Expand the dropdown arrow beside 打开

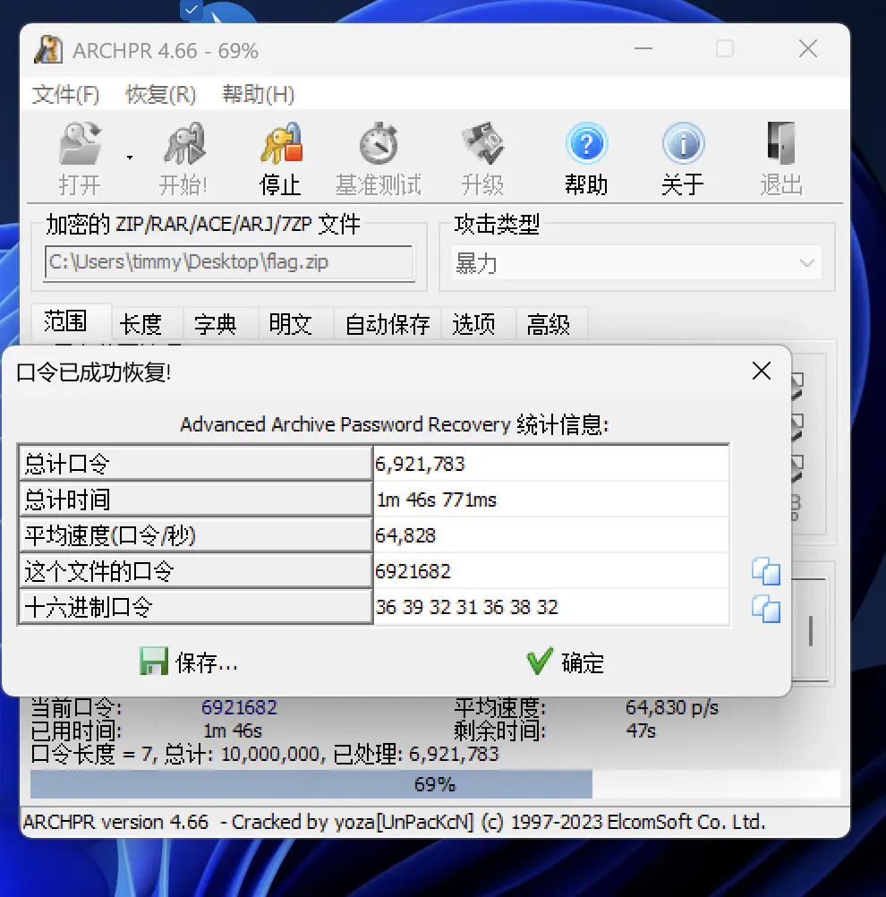(130, 158)
